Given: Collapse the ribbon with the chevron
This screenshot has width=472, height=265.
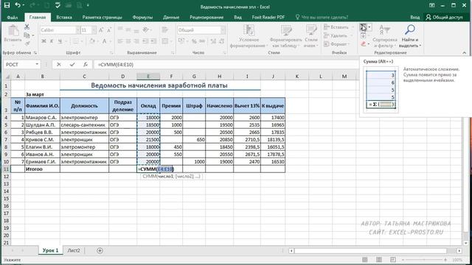Looking at the screenshot, I should tap(464, 52).
